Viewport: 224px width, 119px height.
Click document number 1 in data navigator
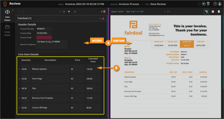60,12
